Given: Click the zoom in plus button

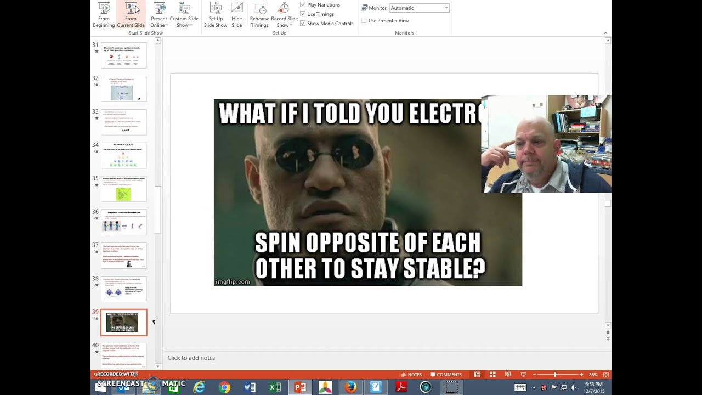Looking at the screenshot, I should (x=581, y=375).
